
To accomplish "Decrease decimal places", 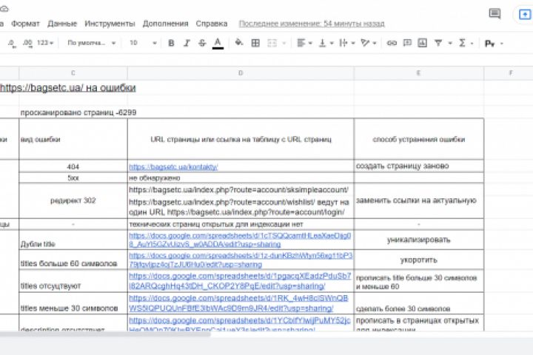I will (12, 43).
